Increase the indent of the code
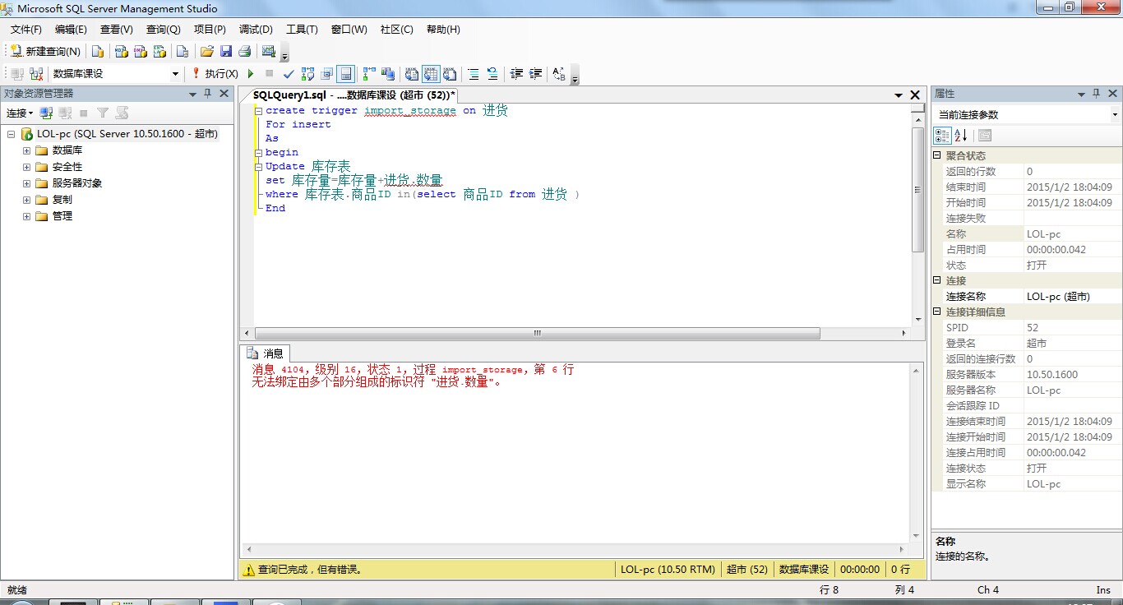 (535, 74)
